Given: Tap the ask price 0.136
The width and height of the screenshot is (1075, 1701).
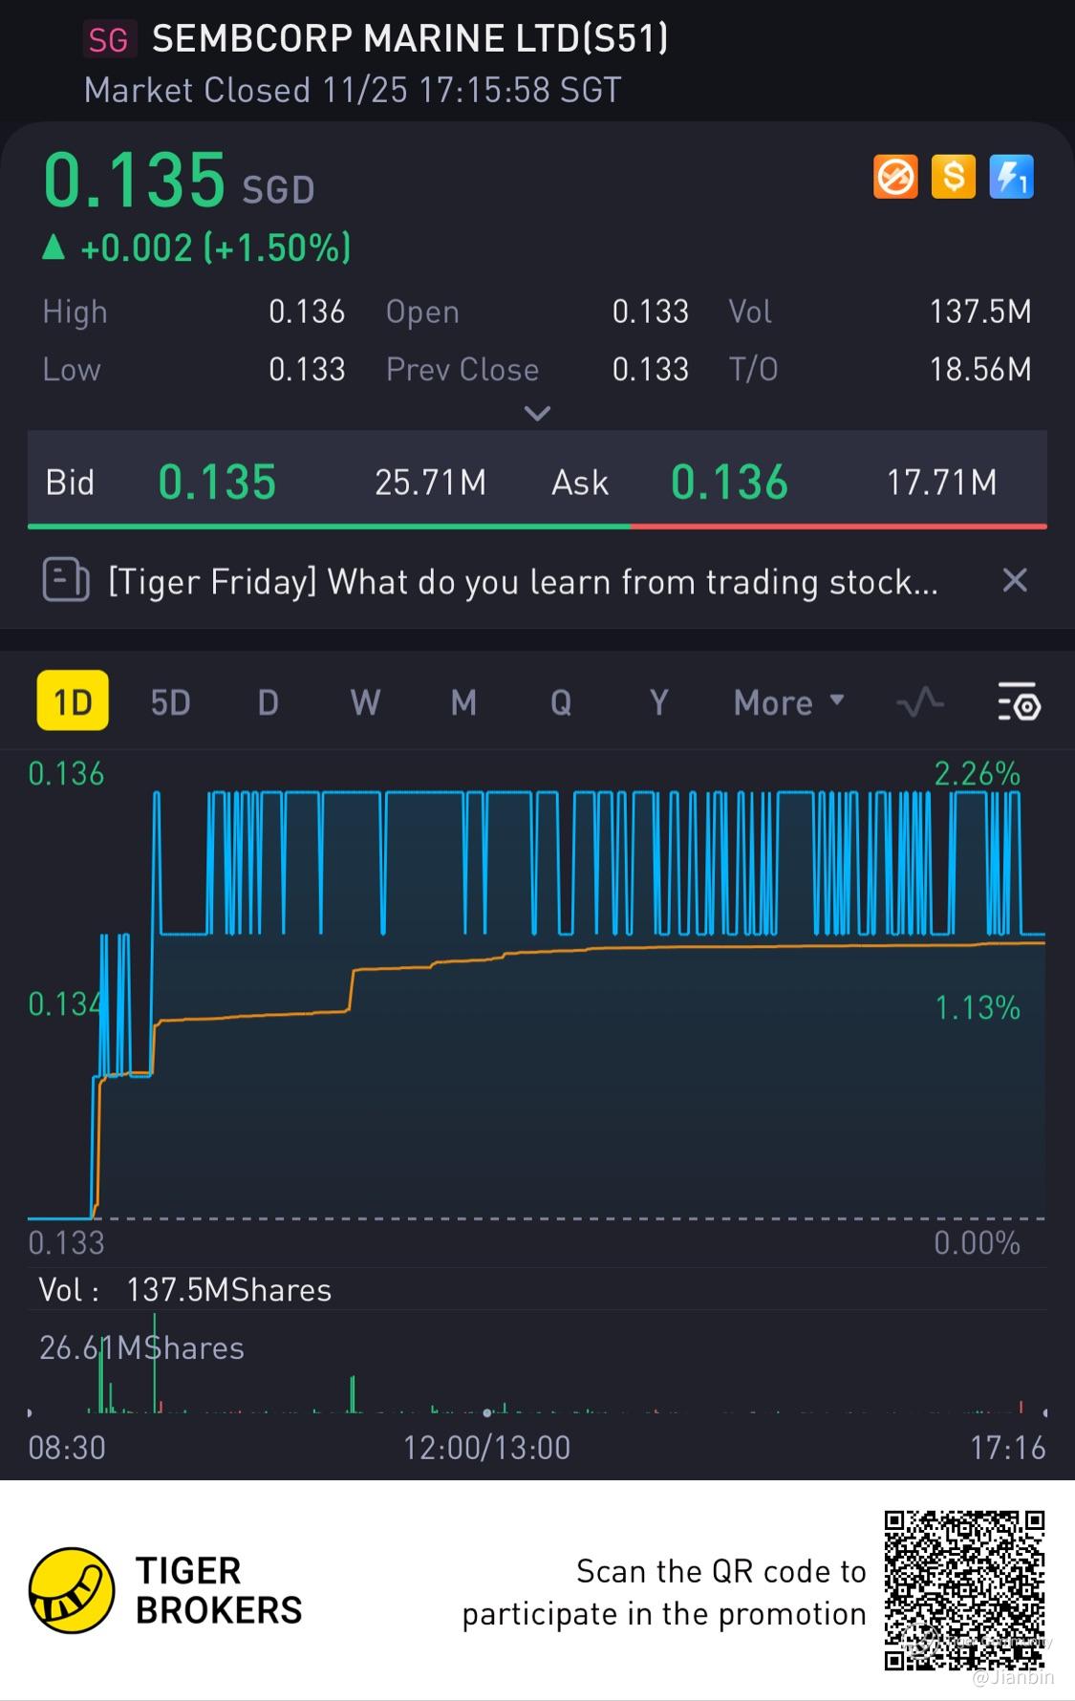Looking at the screenshot, I should [x=729, y=482].
